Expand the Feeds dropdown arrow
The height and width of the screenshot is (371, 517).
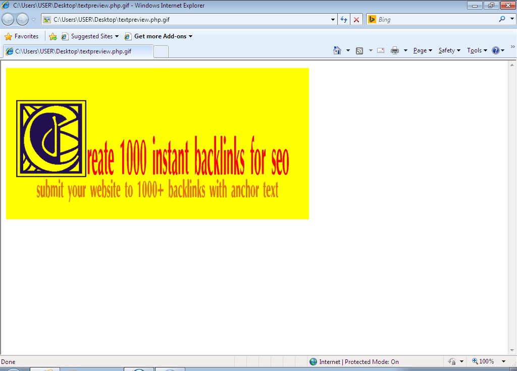[371, 50]
